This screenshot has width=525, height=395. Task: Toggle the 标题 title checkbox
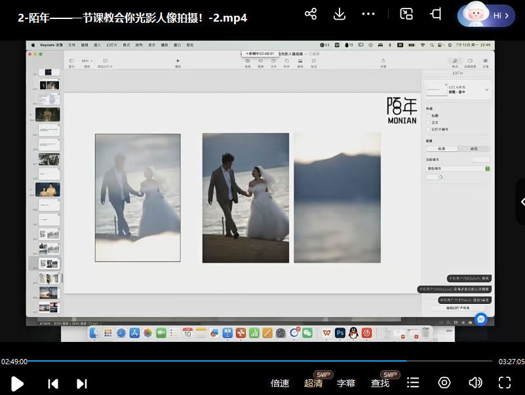[428, 115]
